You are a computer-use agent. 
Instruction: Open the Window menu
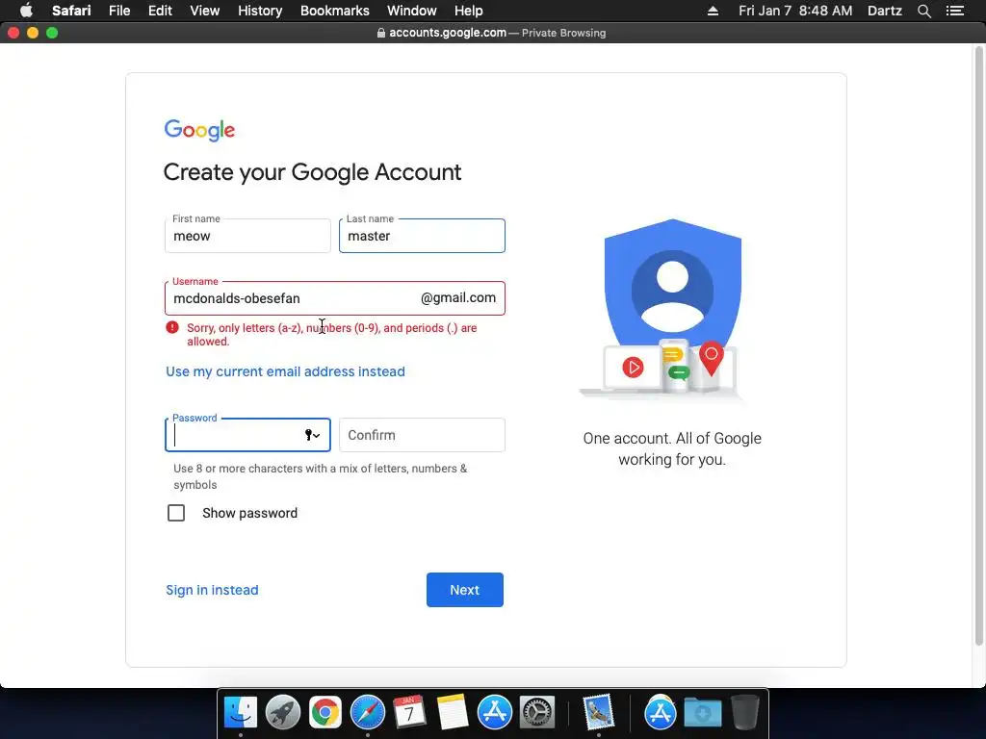(412, 11)
